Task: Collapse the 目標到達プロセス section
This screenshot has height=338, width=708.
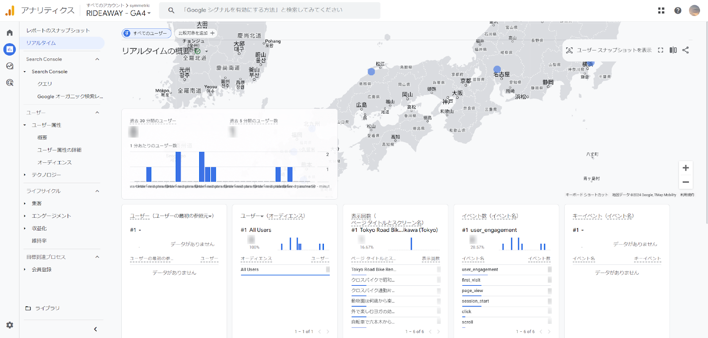Action: [x=97, y=257]
